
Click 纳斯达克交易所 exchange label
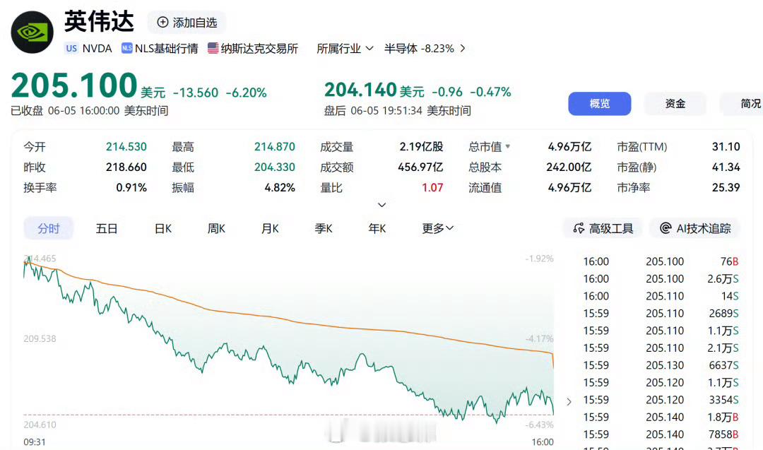[259, 48]
